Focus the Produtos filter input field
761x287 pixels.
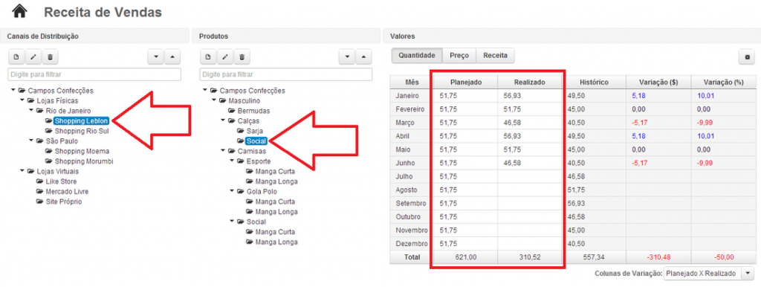click(x=286, y=74)
